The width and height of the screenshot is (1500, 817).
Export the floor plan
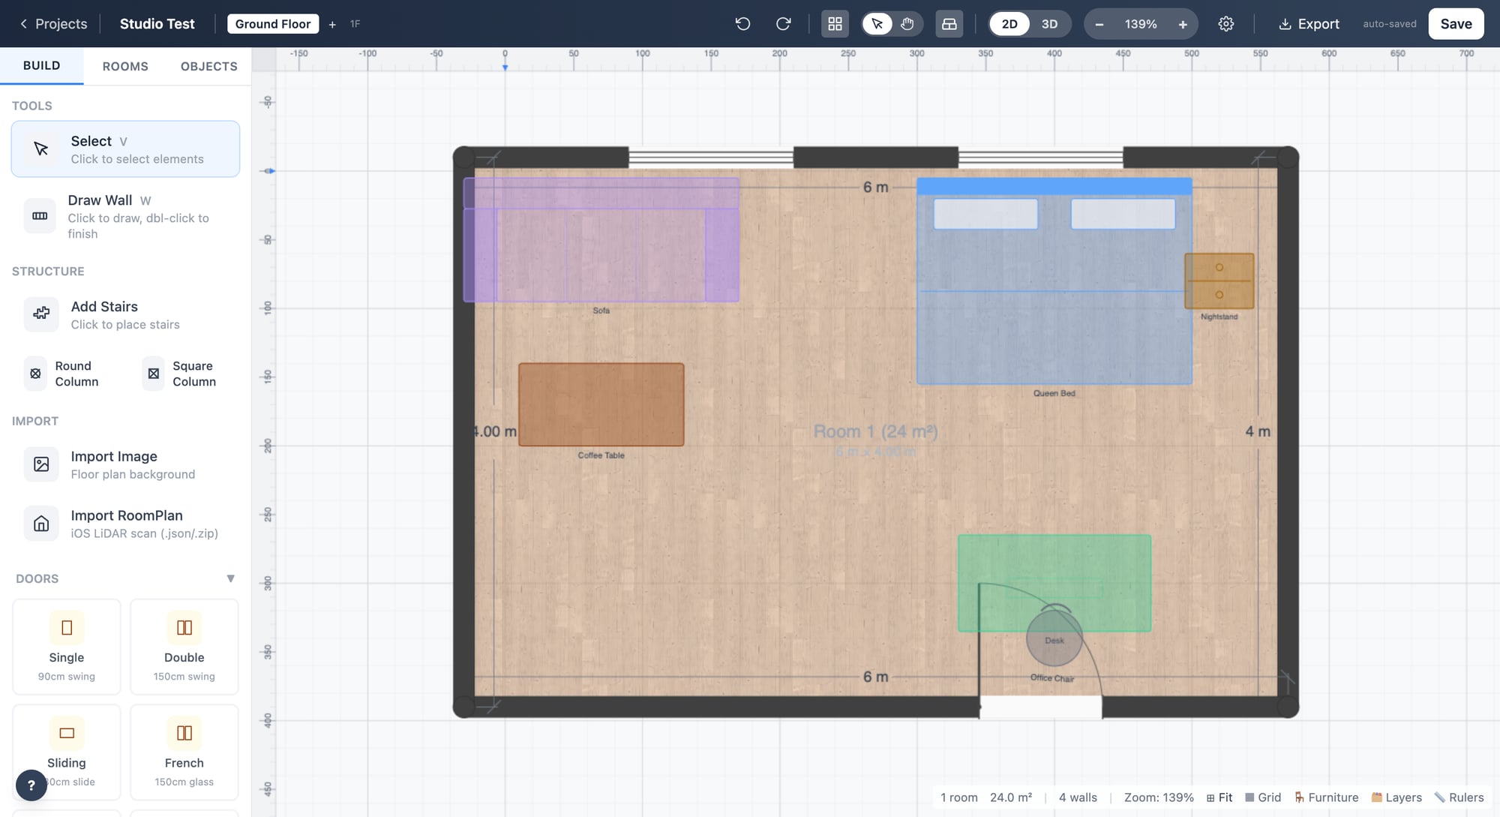coord(1309,24)
